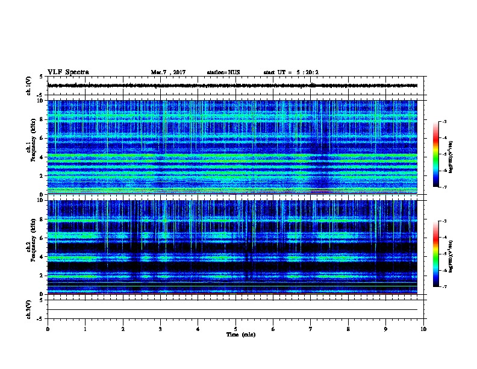Click the lower ch.2 color scale bar

tap(435, 254)
